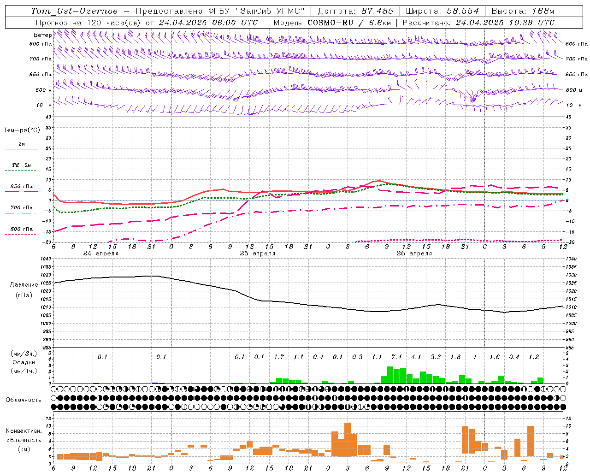Click the Широта: 58.554 value
This screenshot has height=472, width=590.
[x=442, y=11]
